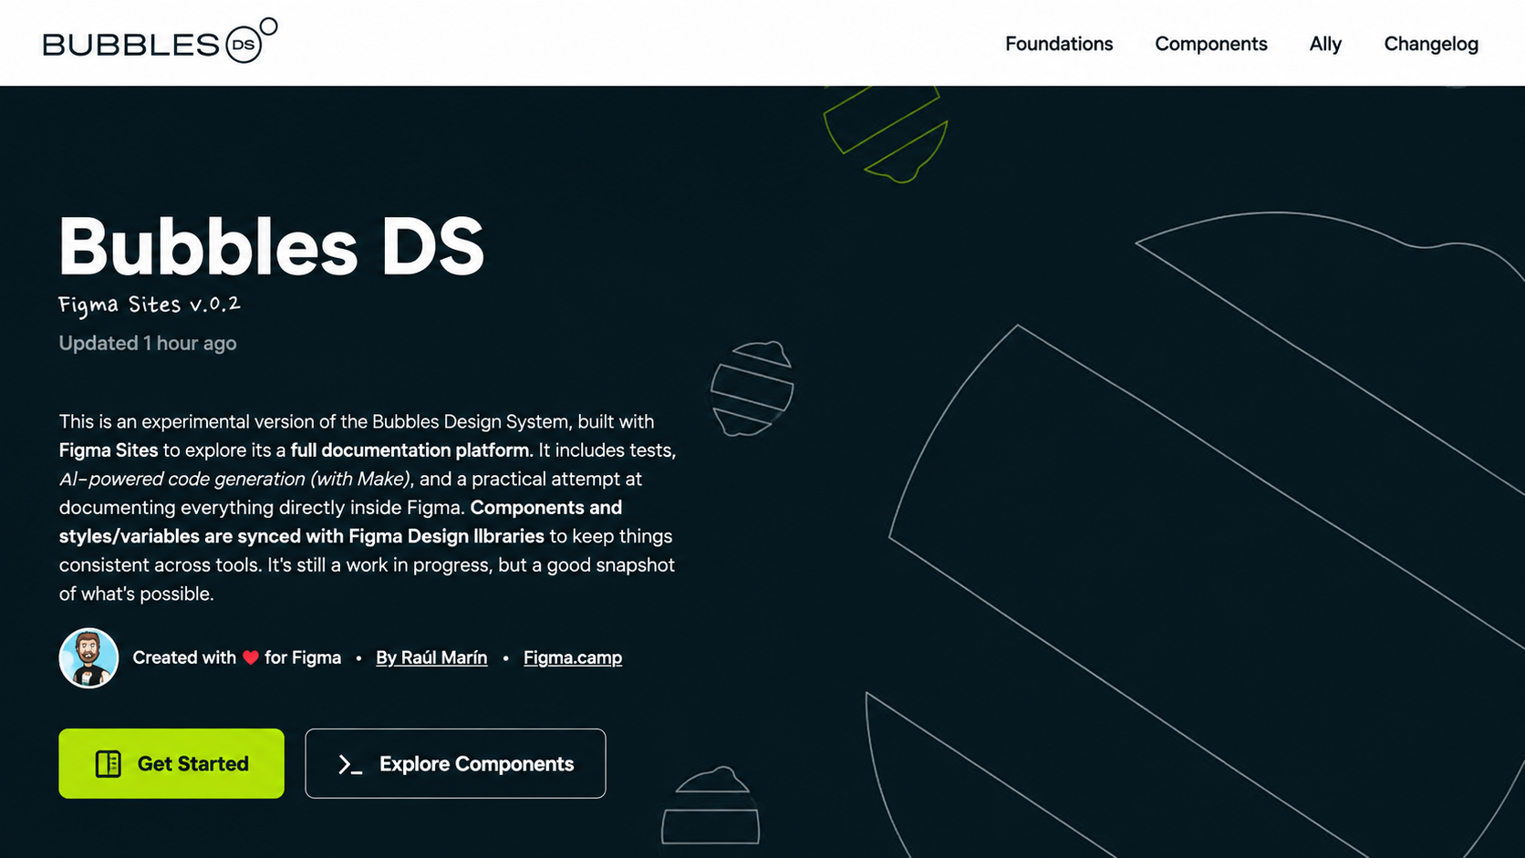Open the By Raúl Marín link
Image resolution: width=1525 pixels, height=858 pixels.
pos(431,657)
